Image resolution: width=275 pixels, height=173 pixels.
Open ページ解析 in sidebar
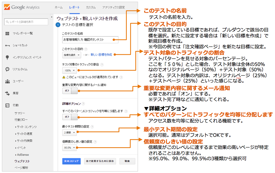pos(21,168)
